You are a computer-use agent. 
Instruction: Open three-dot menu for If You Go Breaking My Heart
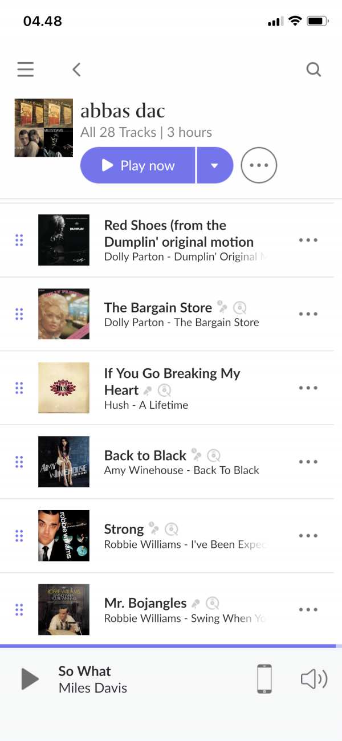(x=308, y=388)
